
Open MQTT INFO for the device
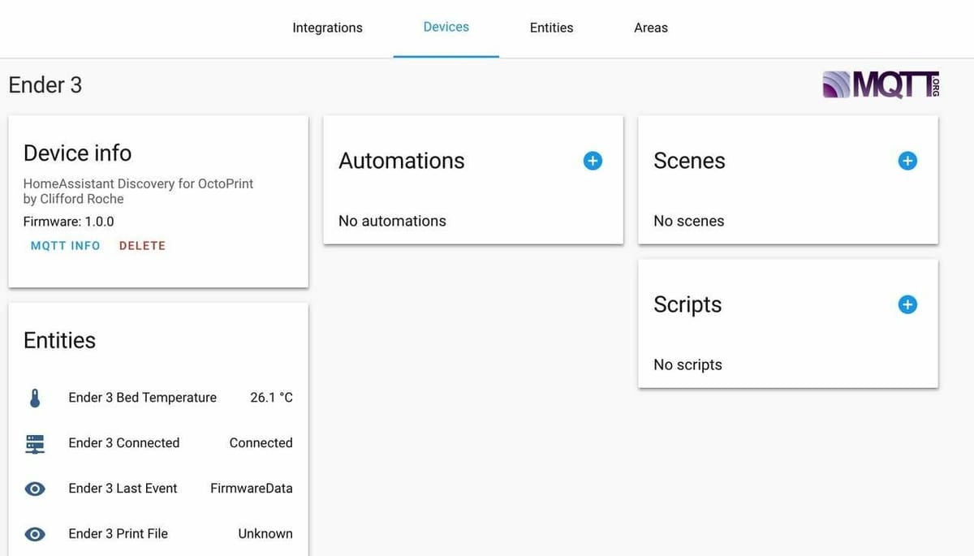[65, 245]
